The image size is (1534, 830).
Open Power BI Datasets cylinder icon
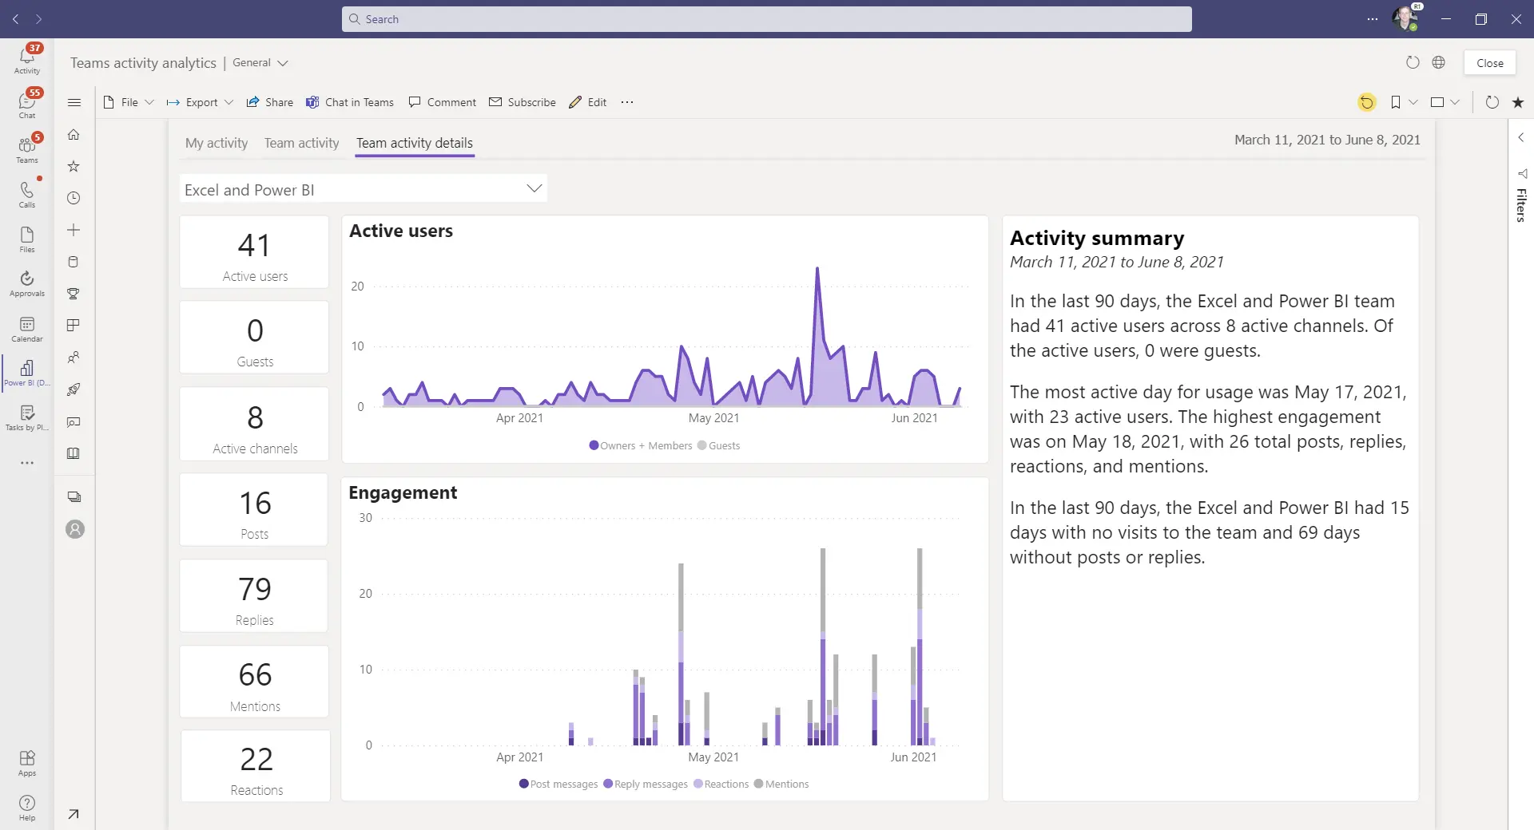pyautogui.click(x=74, y=262)
